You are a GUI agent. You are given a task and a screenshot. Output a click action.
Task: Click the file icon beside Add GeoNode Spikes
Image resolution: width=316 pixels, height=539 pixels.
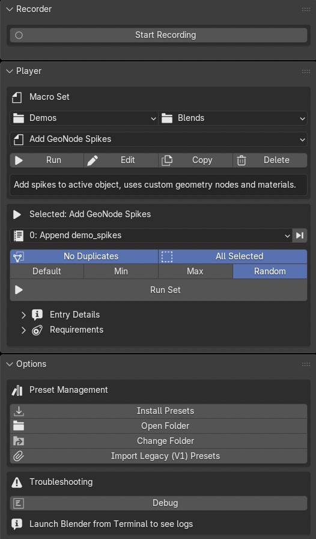pyautogui.click(x=19, y=139)
